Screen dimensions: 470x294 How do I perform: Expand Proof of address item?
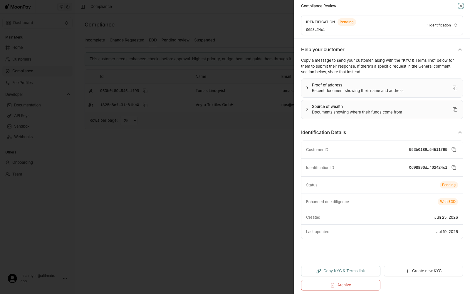307,88
